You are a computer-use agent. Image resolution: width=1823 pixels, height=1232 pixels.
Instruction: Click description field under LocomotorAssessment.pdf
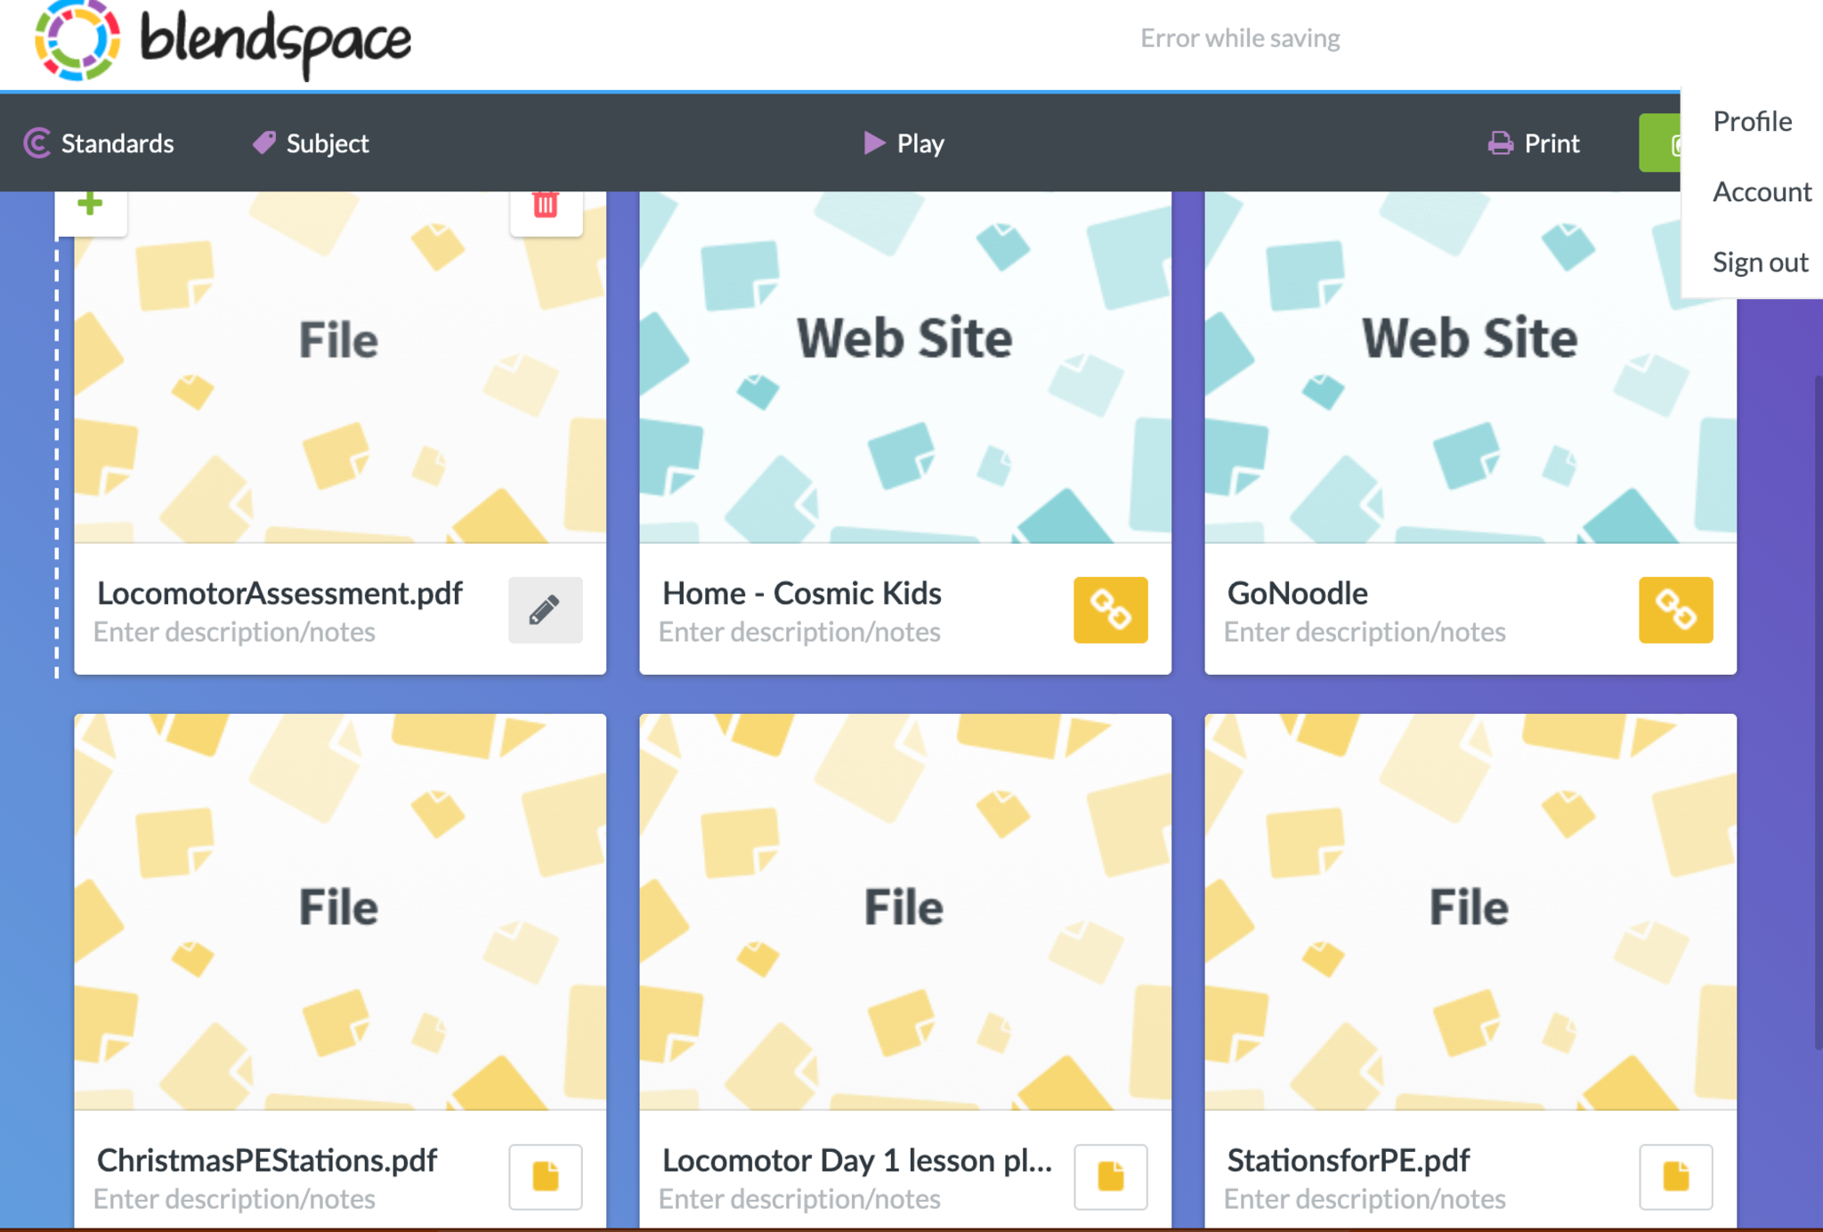point(234,632)
